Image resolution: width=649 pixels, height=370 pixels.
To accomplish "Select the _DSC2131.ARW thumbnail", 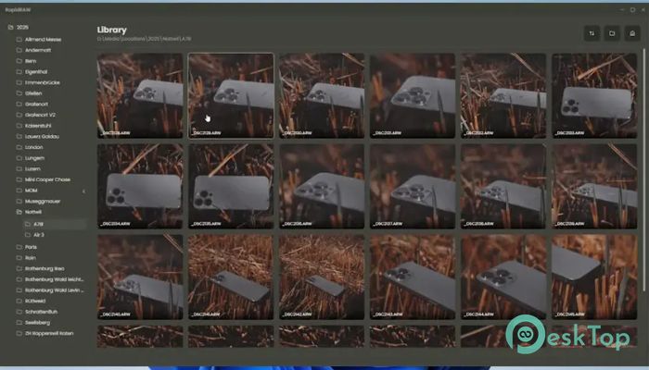I will click(x=413, y=95).
